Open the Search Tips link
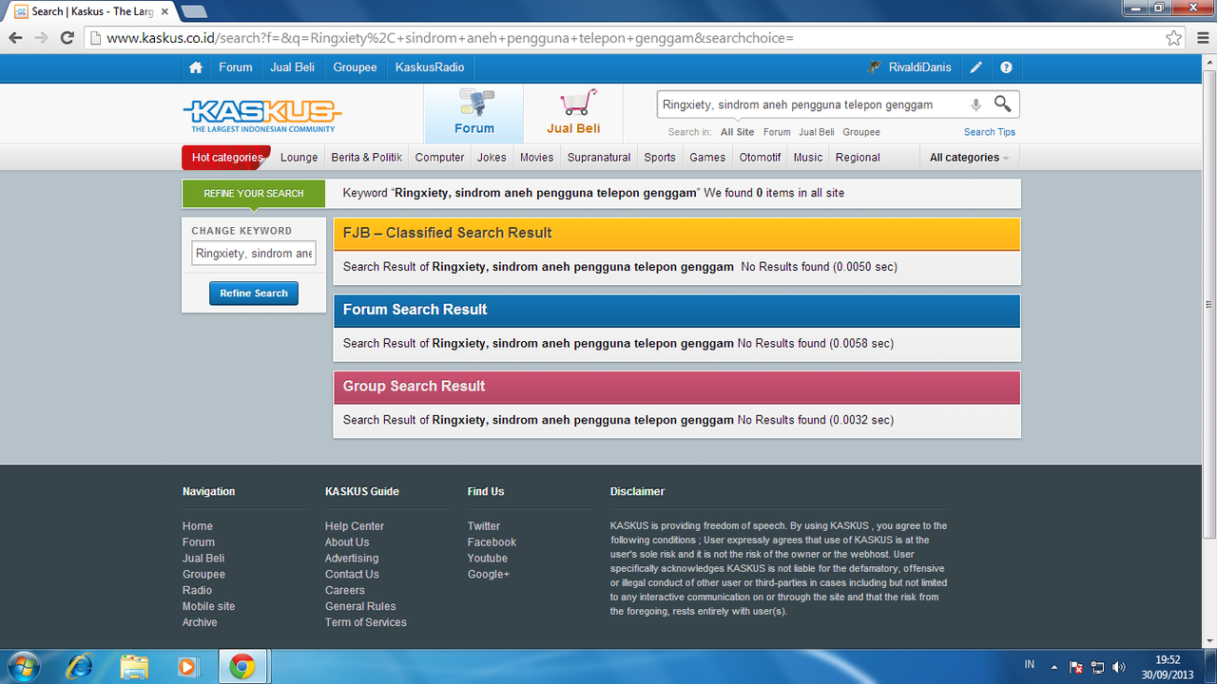This screenshot has width=1217, height=684. 990,132
